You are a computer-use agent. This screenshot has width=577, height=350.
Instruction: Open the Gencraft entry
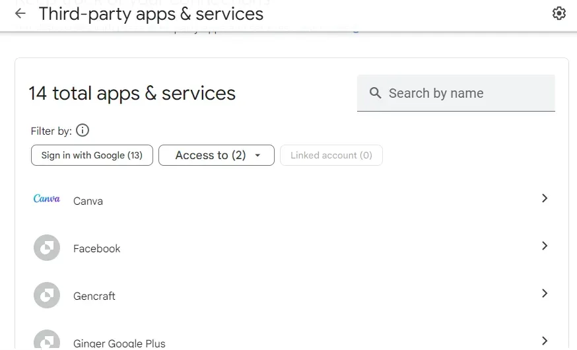(291, 295)
